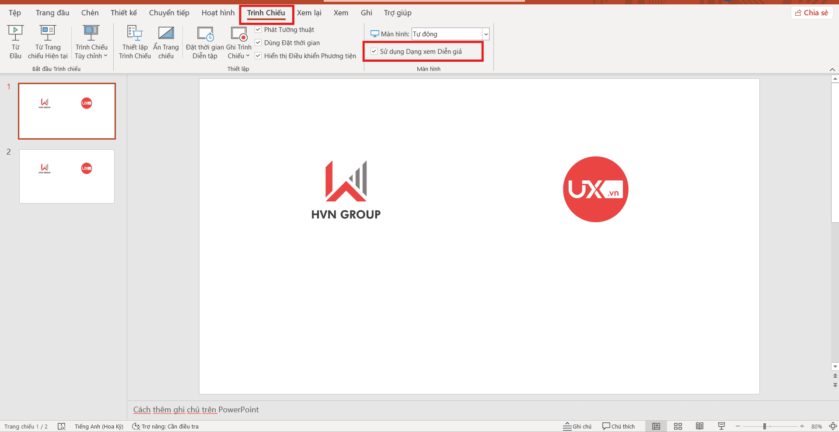The image size is (839, 432).
Task: Click the Chia sẻ button
Action: tap(811, 13)
